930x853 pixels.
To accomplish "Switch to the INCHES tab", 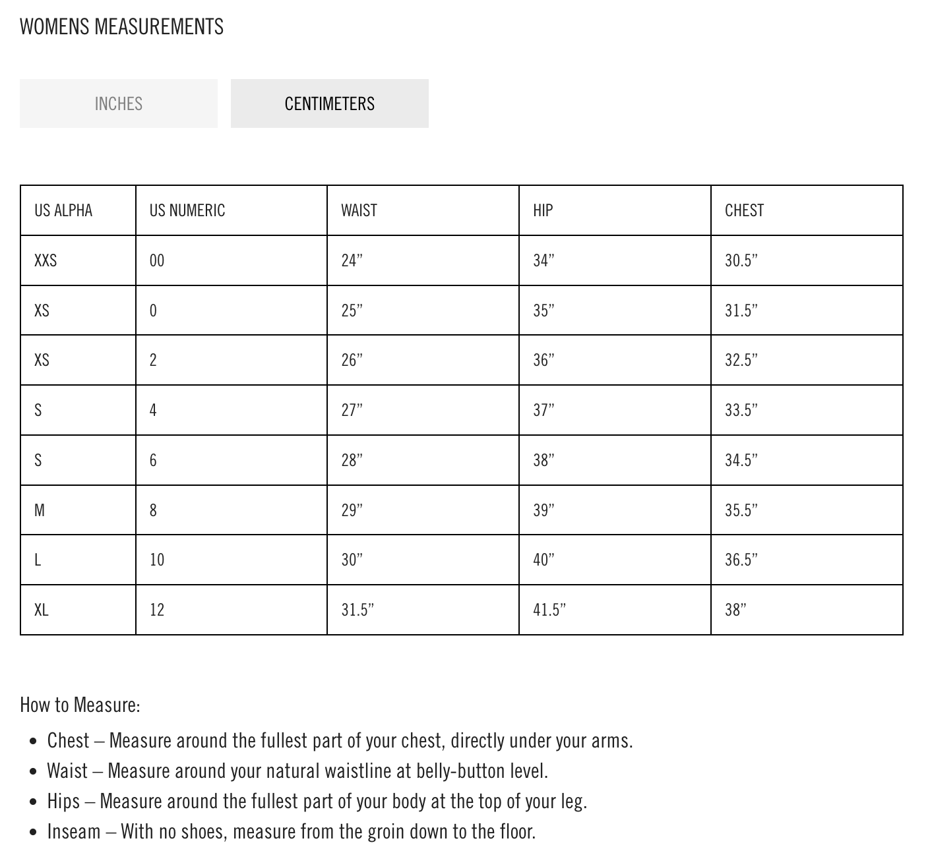I will pos(119,103).
